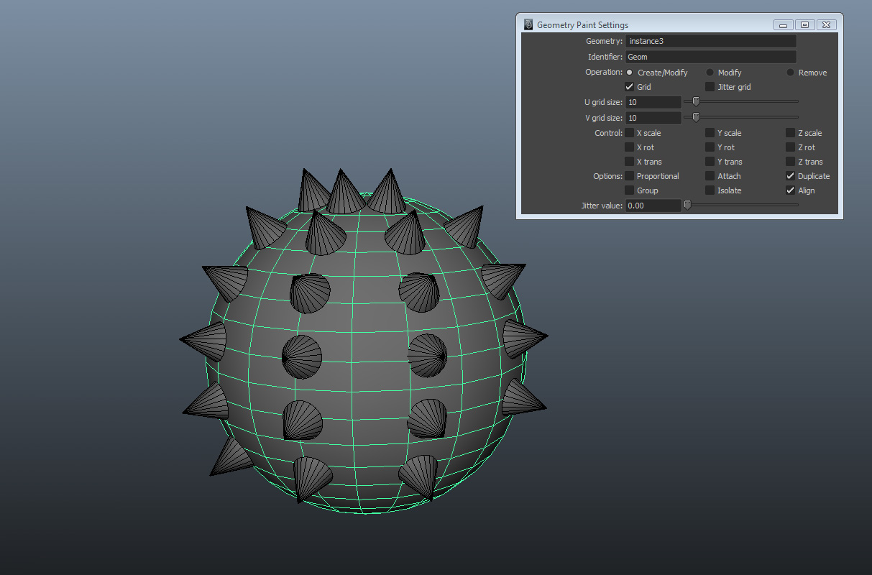Image resolution: width=872 pixels, height=575 pixels.
Task: Click the Geometry Paint Settings title bar icon
Action: (x=528, y=24)
